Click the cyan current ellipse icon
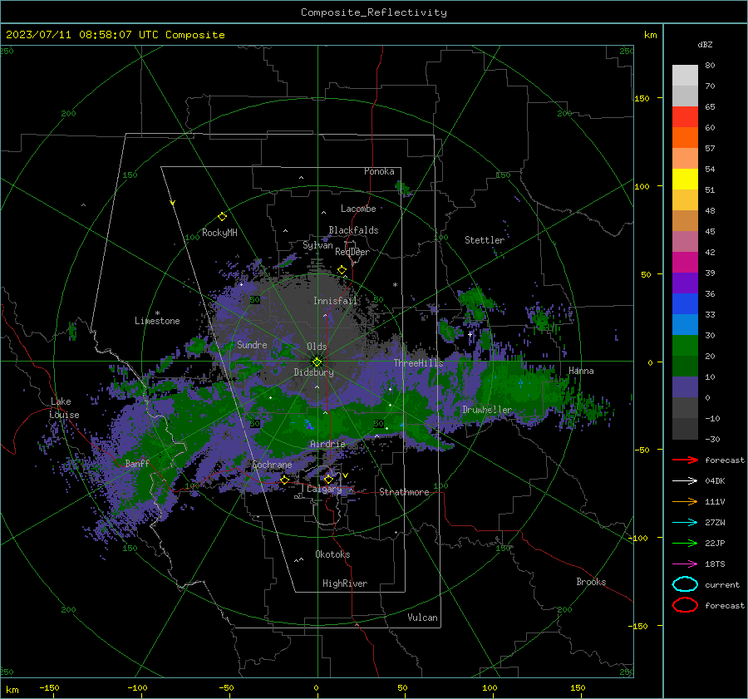748x699 pixels. [685, 584]
